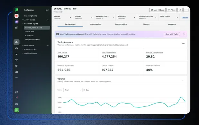Viewport: 199px width, 125px height.
Task: Open the Last 90 Days date button
Action: pos(158,10)
